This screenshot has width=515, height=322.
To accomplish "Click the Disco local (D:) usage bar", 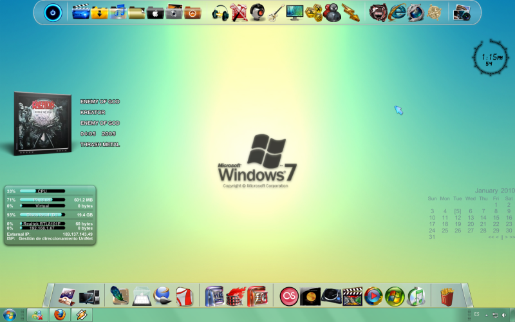I will point(42,214).
